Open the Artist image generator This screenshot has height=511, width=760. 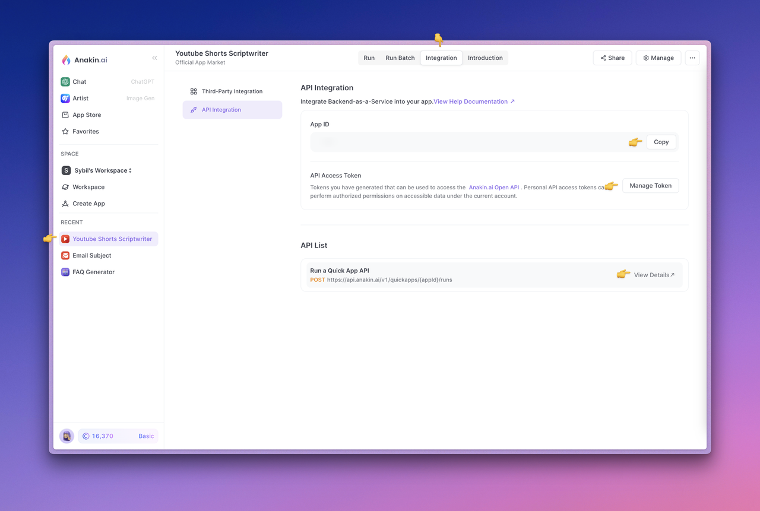[x=80, y=99]
